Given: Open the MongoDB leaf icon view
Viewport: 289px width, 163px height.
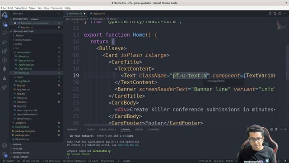Looking at the screenshot, I should point(5,69).
